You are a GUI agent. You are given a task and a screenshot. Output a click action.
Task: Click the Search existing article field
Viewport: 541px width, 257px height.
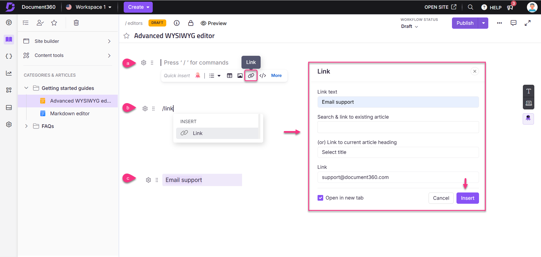pos(398,127)
